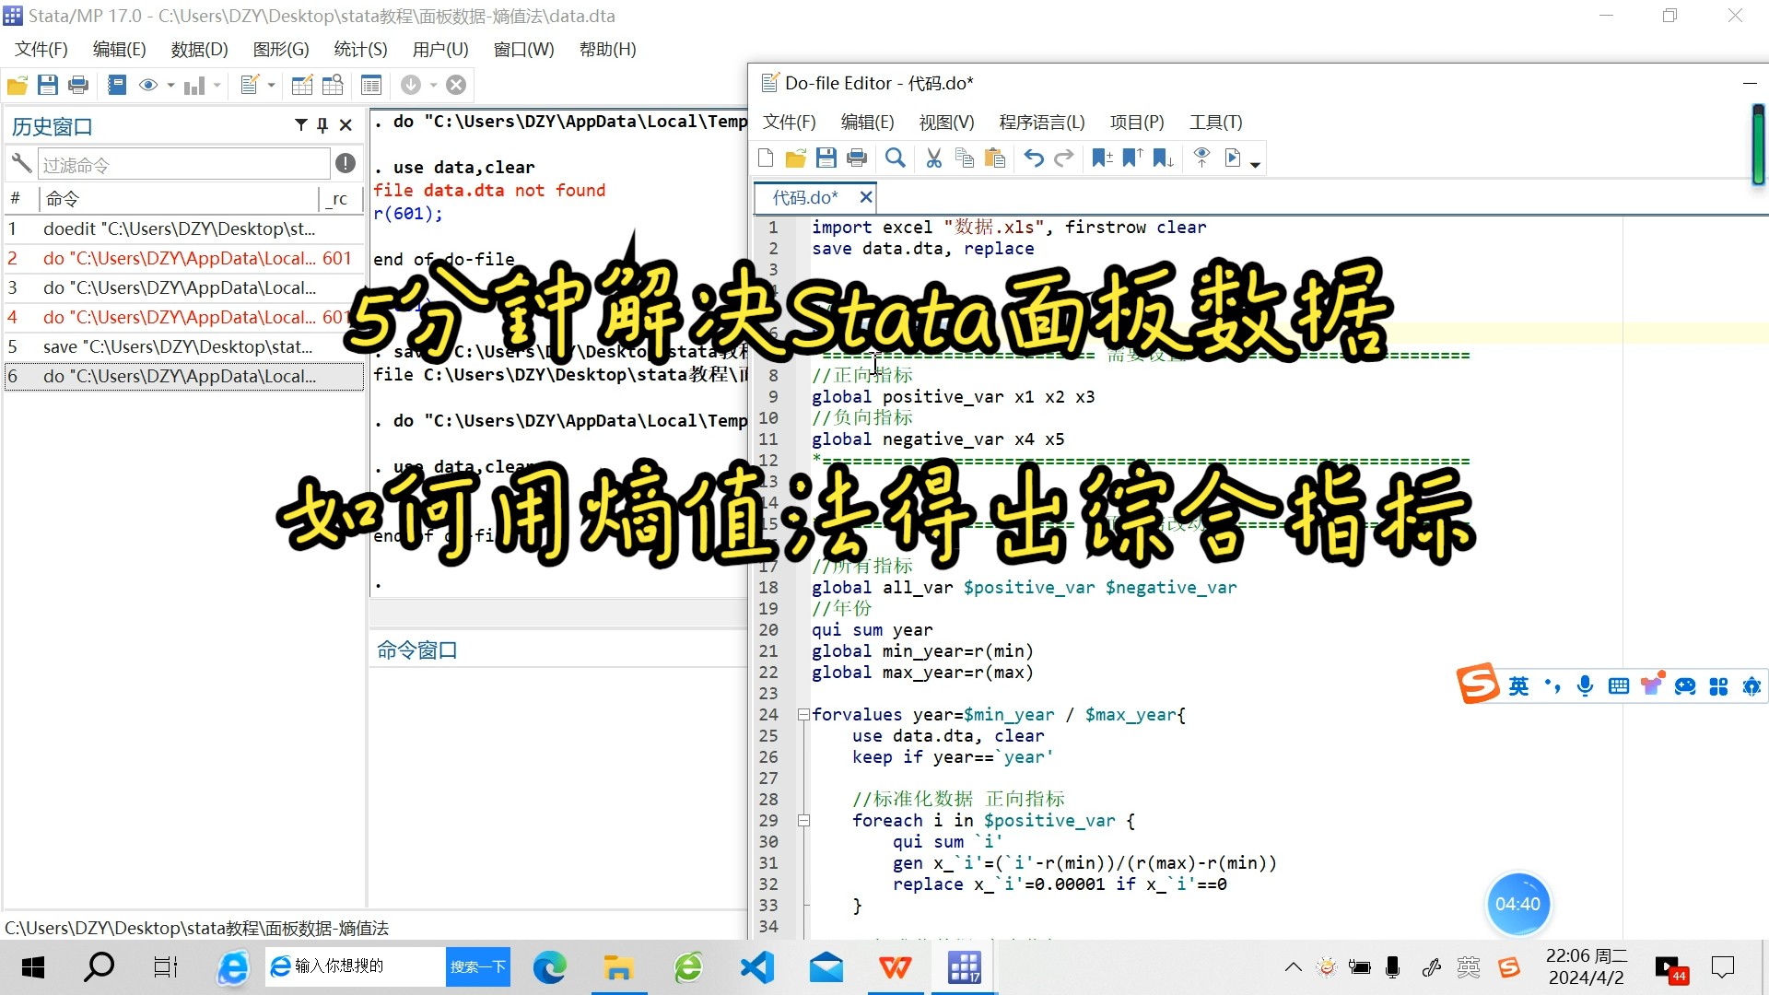The width and height of the screenshot is (1769, 995).
Task: Print results from Stata main toolbar
Action: pos(78,86)
